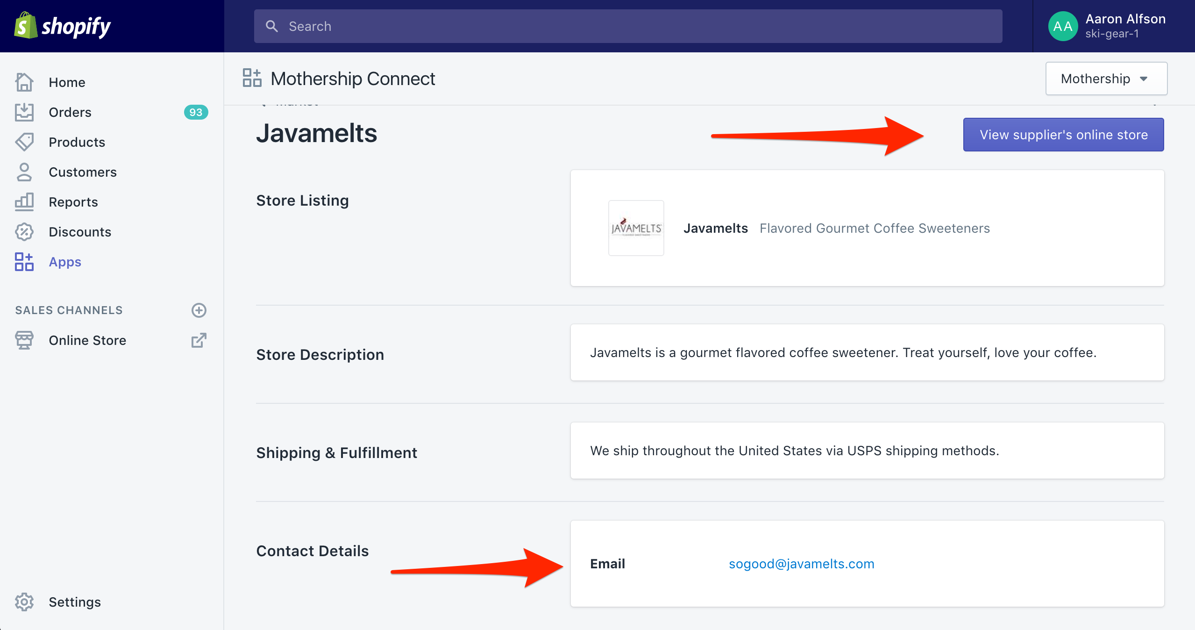Click the Javamelts logo thumbnail
Viewport: 1195px width, 630px height.
pyautogui.click(x=636, y=228)
